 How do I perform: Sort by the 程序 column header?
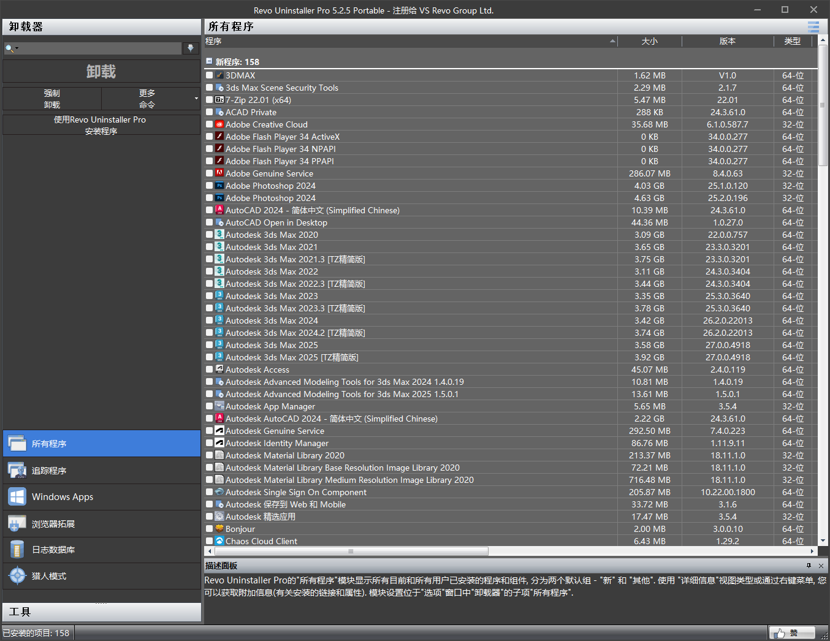[x=411, y=41]
